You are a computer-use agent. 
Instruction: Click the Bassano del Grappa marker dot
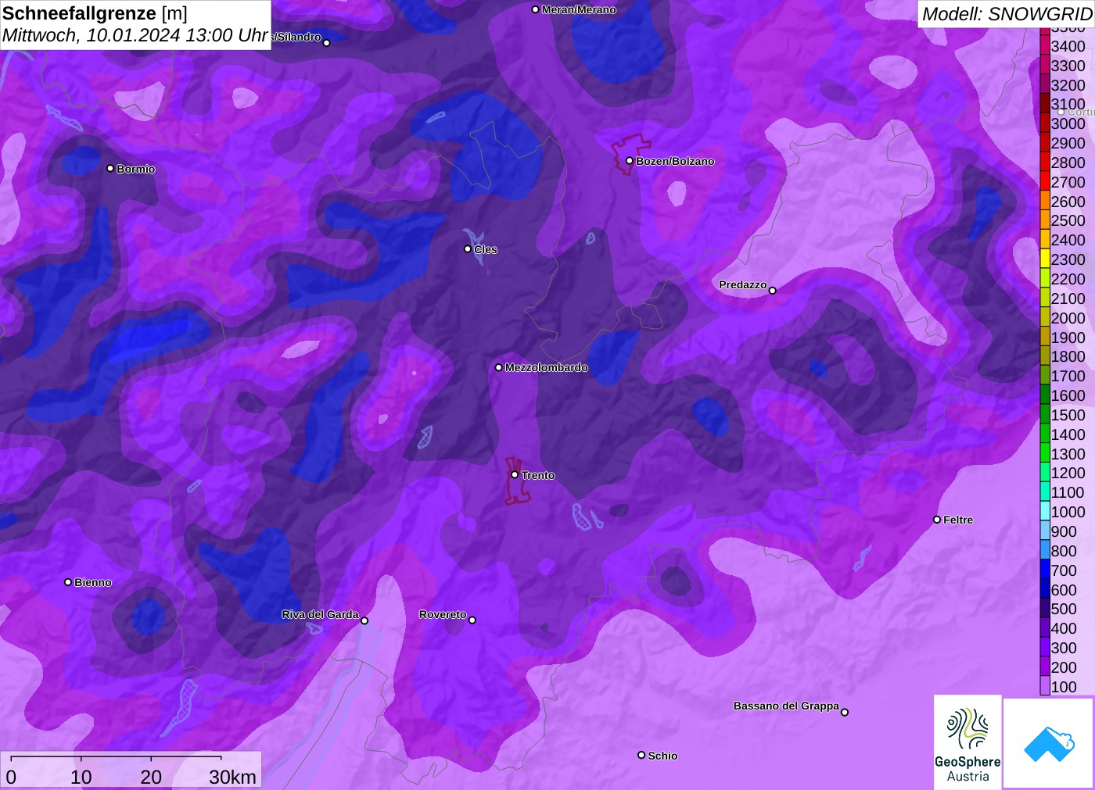(845, 712)
